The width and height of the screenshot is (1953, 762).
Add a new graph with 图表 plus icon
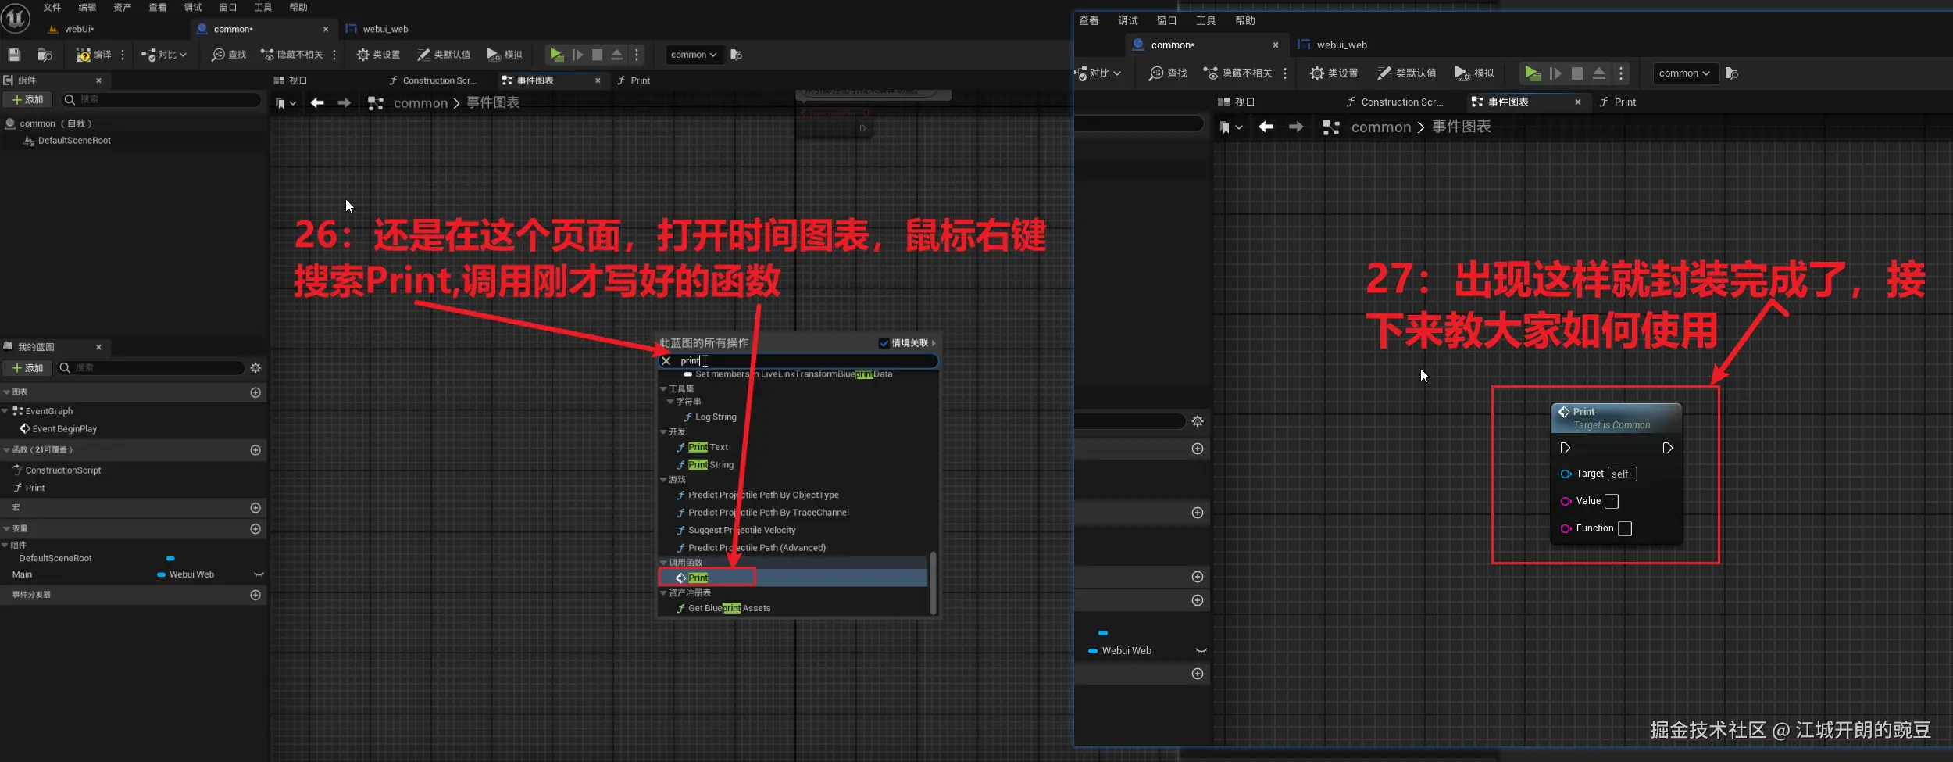[255, 392]
